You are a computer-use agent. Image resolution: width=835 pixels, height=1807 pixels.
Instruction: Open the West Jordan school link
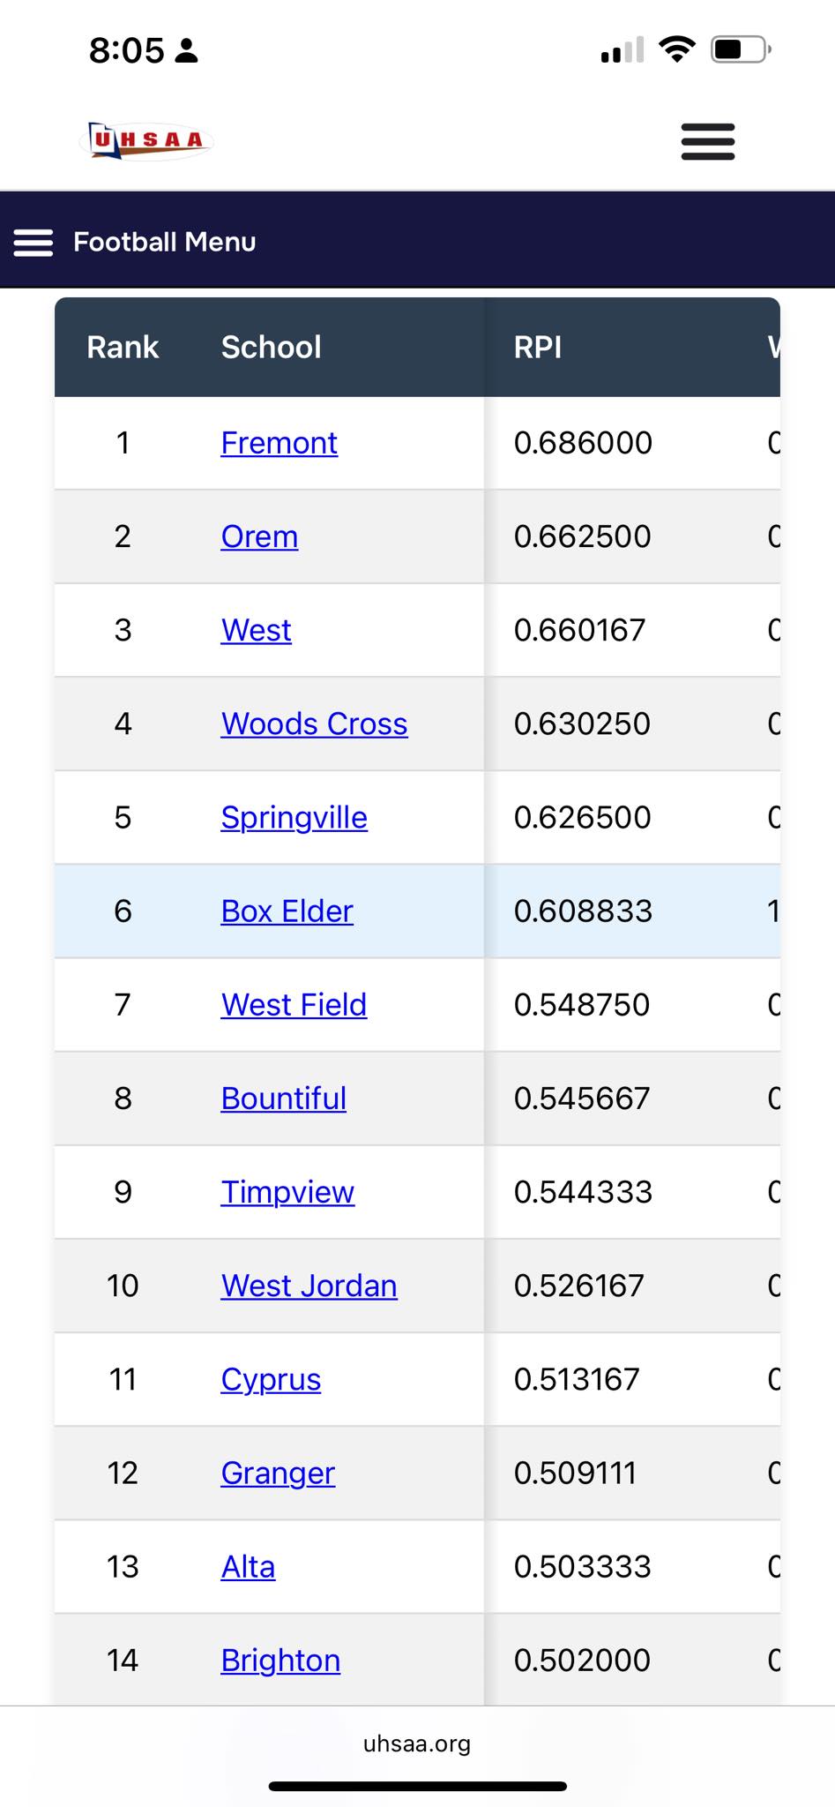pyautogui.click(x=309, y=1286)
